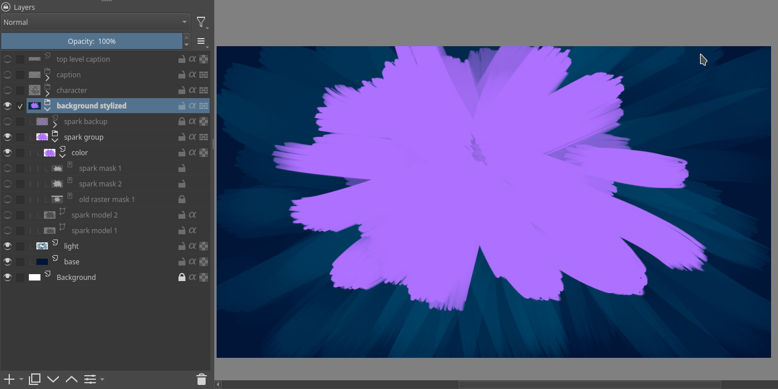Move the layer up with the arrow icon
This screenshot has height=389, width=778.
click(72, 379)
